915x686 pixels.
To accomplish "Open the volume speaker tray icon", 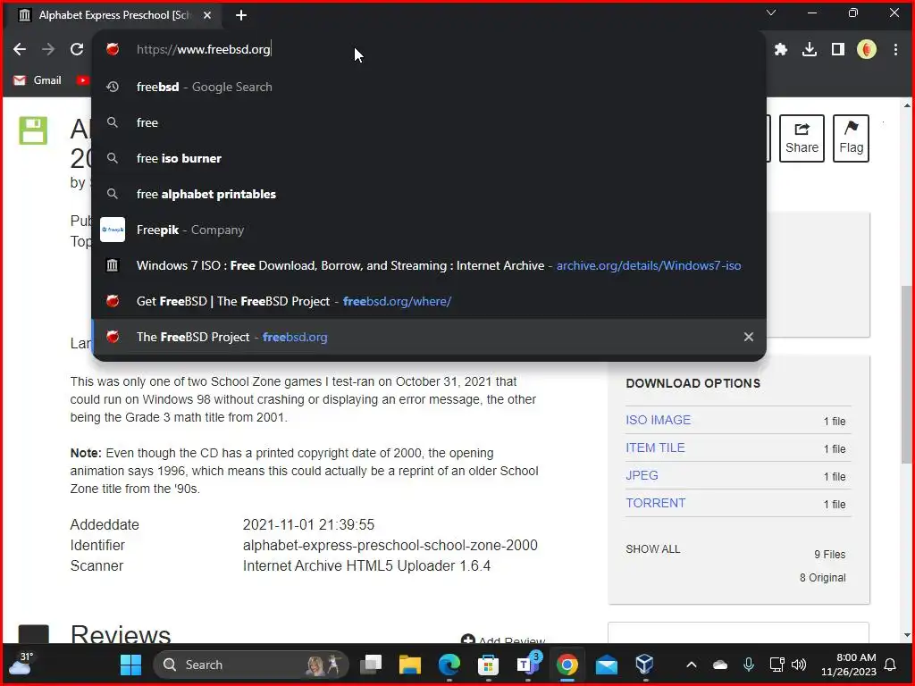I will coord(798,665).
